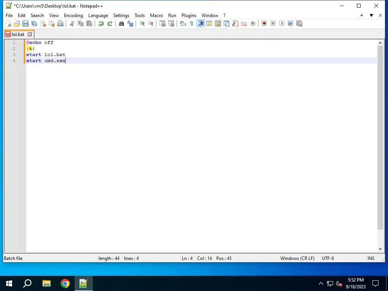Click the '@echo off' line in editor

click(40, 42)
